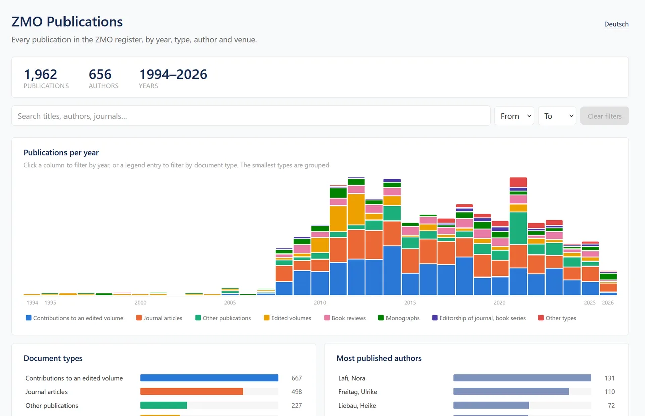Screen dimensions: 645x416
Task: Click the 131 count beside Lafi, Nora
Action: coord(609,378)
